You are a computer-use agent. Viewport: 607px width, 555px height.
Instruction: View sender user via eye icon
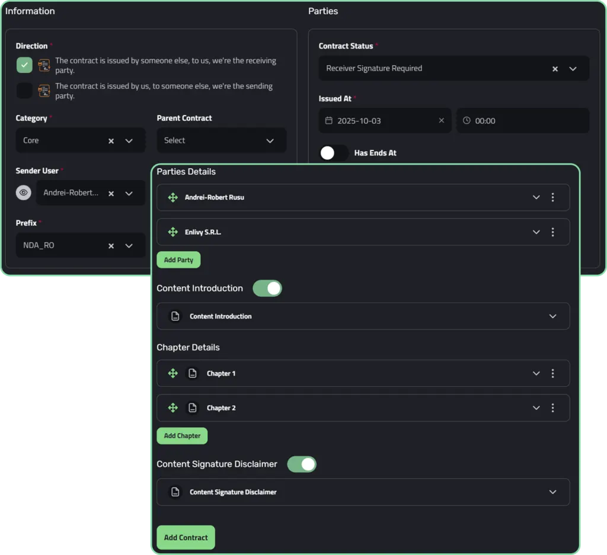(x=23, y=193)
